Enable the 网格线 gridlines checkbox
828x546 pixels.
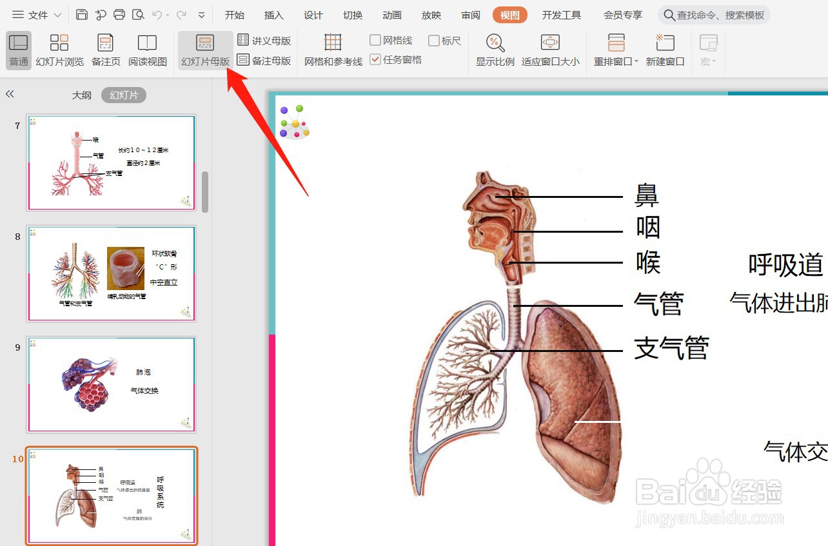[375, 39]
